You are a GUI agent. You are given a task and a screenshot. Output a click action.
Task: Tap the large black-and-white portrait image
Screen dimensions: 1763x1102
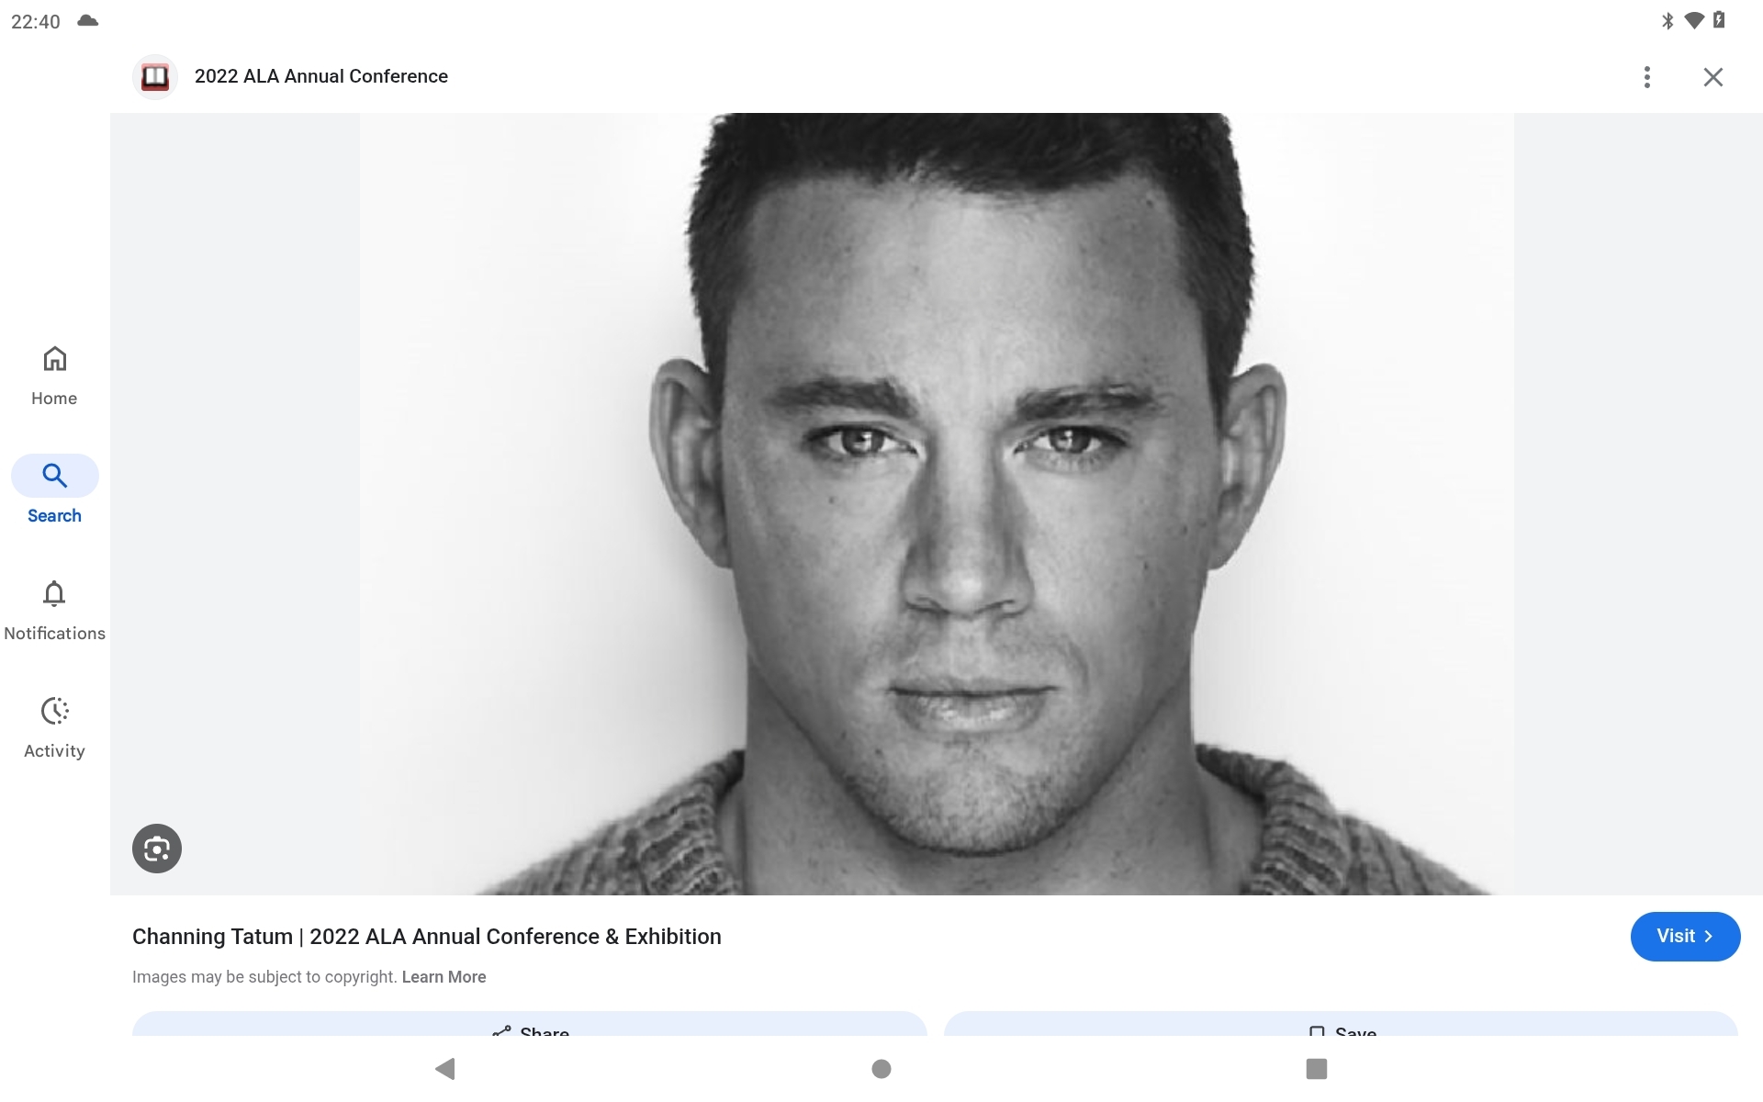tap(937, 504)
